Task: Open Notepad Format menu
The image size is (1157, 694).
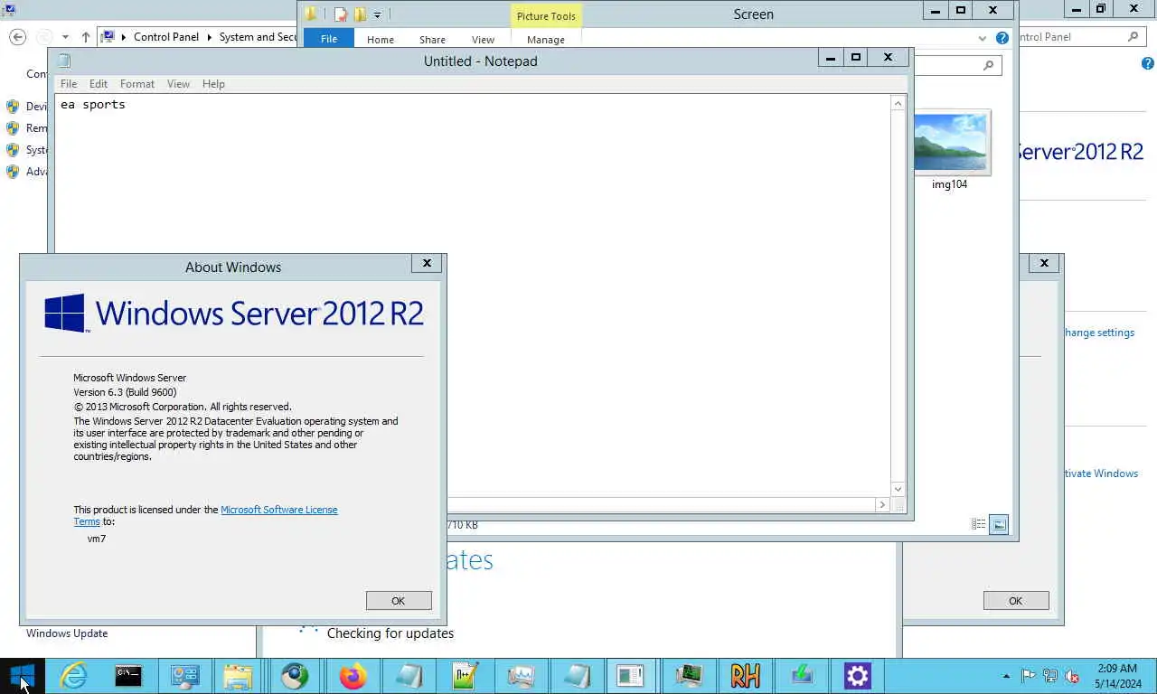Action: click(137, 84)
